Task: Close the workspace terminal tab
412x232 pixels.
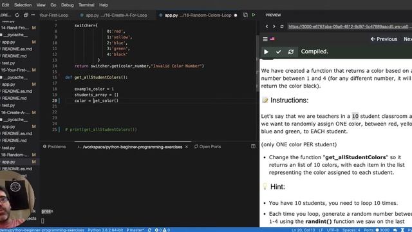Action: pyautogui.click(x=187, y=147)
